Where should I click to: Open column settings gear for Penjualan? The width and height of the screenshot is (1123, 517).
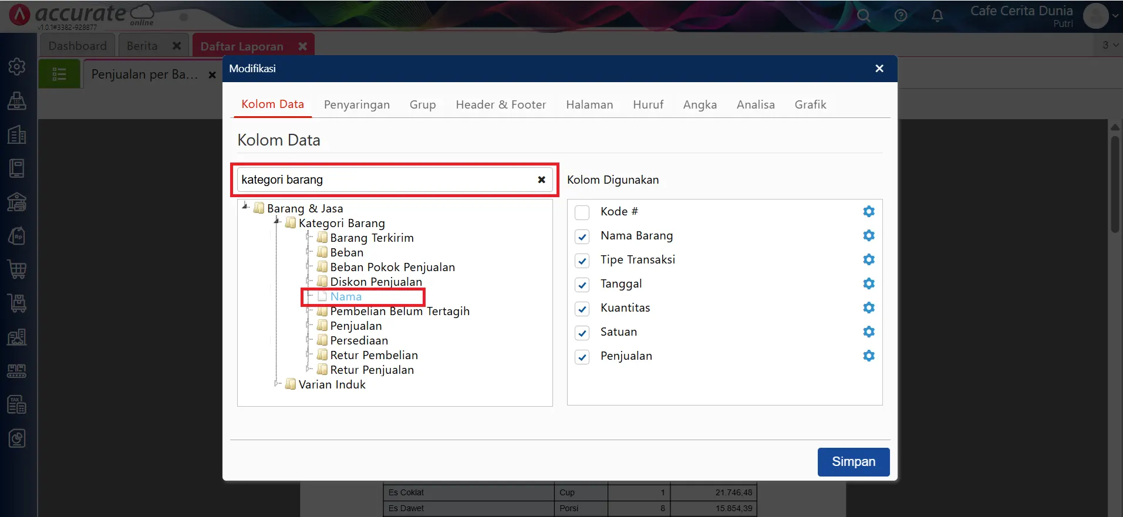click(868, 356)
